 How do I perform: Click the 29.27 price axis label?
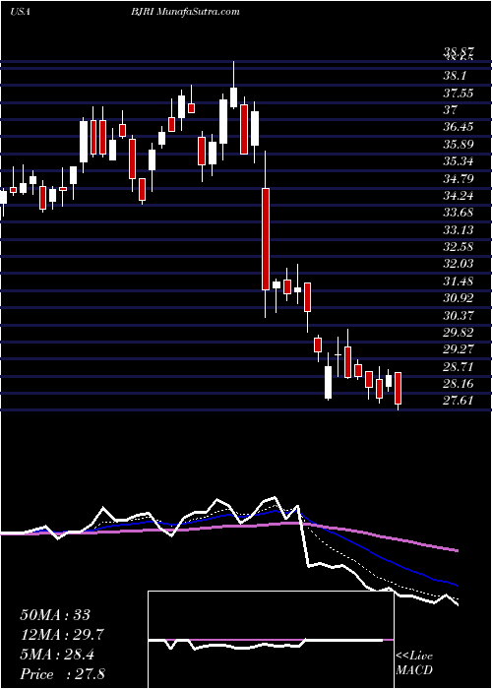click(459, 349)
